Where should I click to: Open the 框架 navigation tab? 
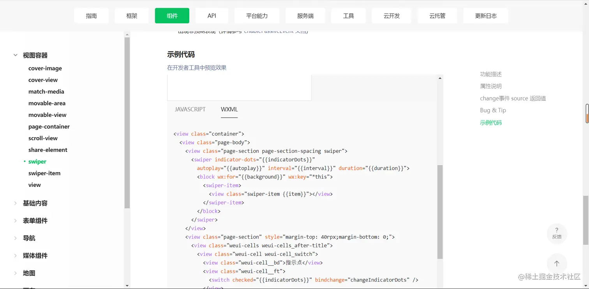132,16
